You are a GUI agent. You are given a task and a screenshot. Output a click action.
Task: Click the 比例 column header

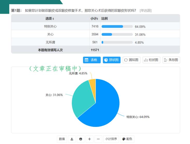(x=105, y=19)
